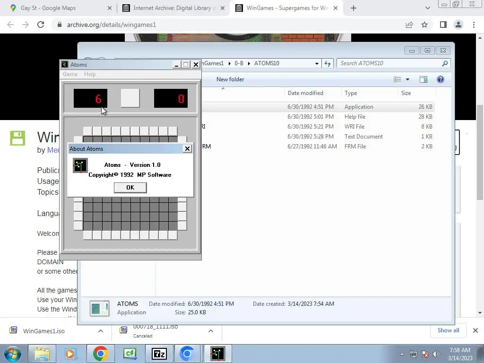The height and width of the screenshot is (363, 484).
Task: Click the red counter showing 6
Action: coord(90,98)
